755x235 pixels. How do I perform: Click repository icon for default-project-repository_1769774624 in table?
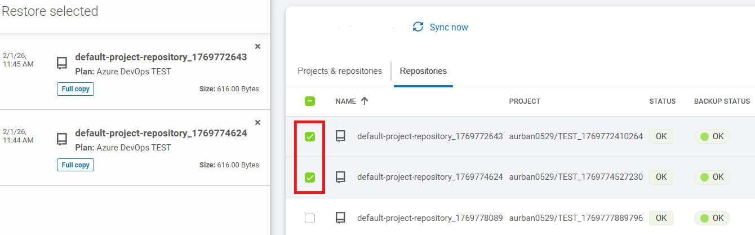(x=340, y=177)
